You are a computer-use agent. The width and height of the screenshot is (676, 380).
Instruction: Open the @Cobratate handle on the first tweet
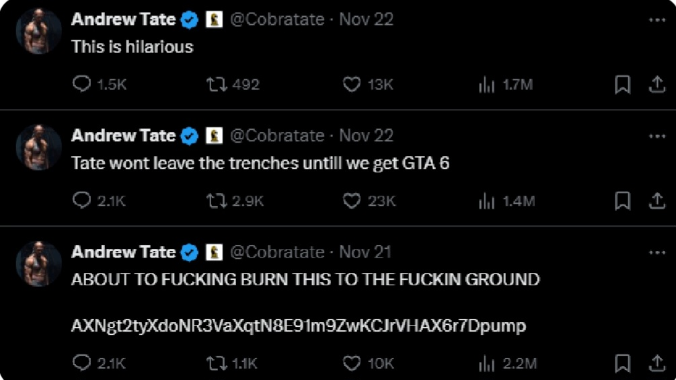277,20
